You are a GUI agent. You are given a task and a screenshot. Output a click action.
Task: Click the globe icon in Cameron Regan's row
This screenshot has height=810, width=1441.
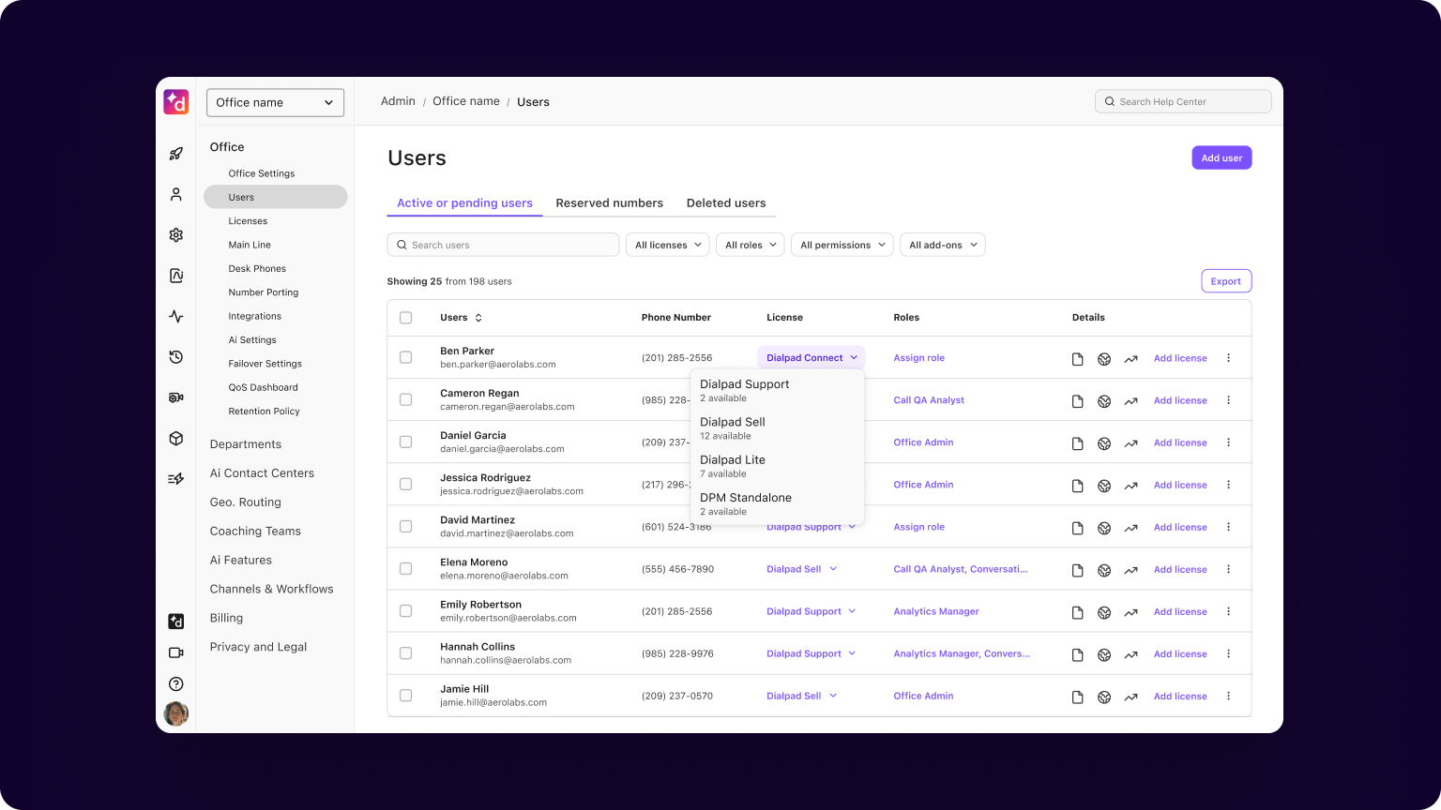[x=1104, y=400]
